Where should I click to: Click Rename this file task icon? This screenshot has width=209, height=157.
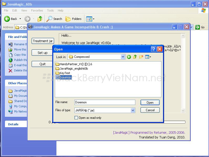tap(10, 44)
